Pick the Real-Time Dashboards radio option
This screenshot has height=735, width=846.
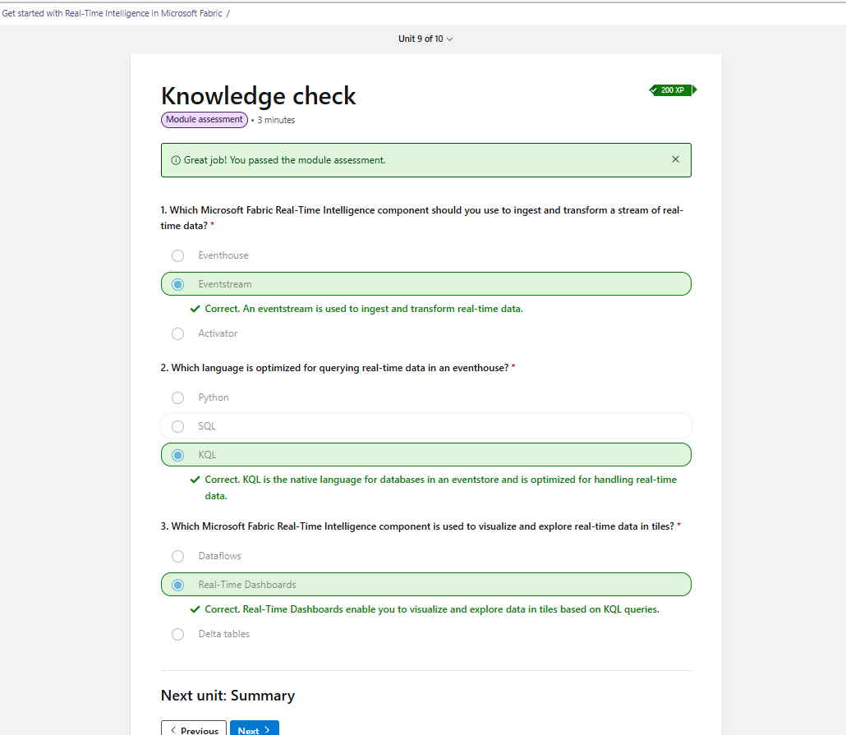[177, 585]
